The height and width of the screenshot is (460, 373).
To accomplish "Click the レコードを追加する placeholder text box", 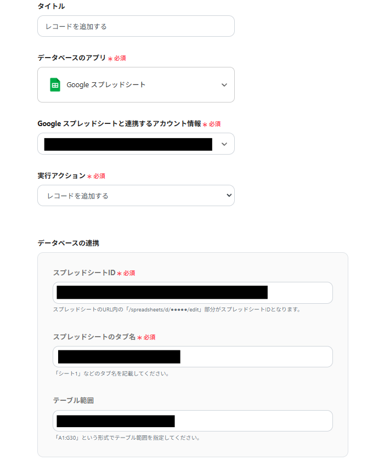I will pos(135,26).
